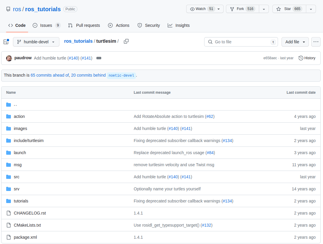Open more options ellipsis menu next to Add file
This screenshot has height=244, width=323.
tap(316, 42)
